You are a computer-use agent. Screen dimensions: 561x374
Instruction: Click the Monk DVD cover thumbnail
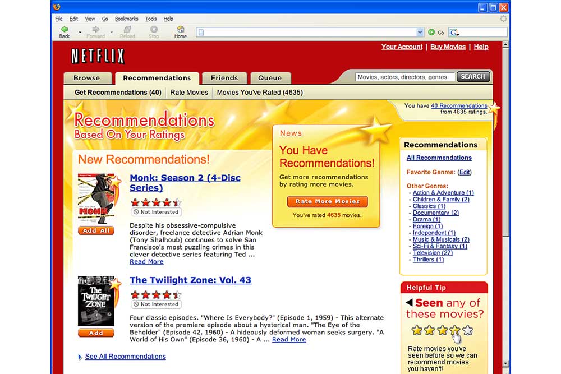pos(96,199)
